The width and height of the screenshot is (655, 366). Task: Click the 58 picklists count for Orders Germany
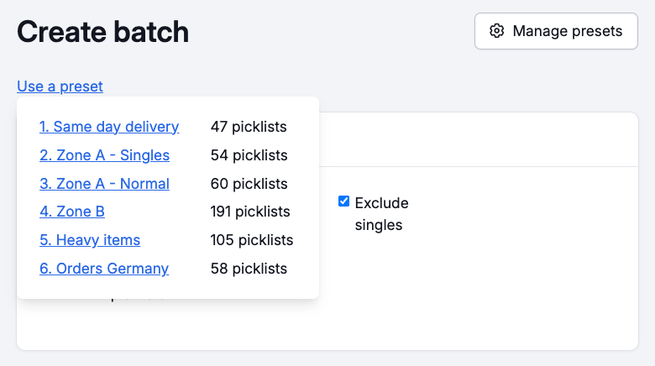pyautogui.click(x=249, y=269)
